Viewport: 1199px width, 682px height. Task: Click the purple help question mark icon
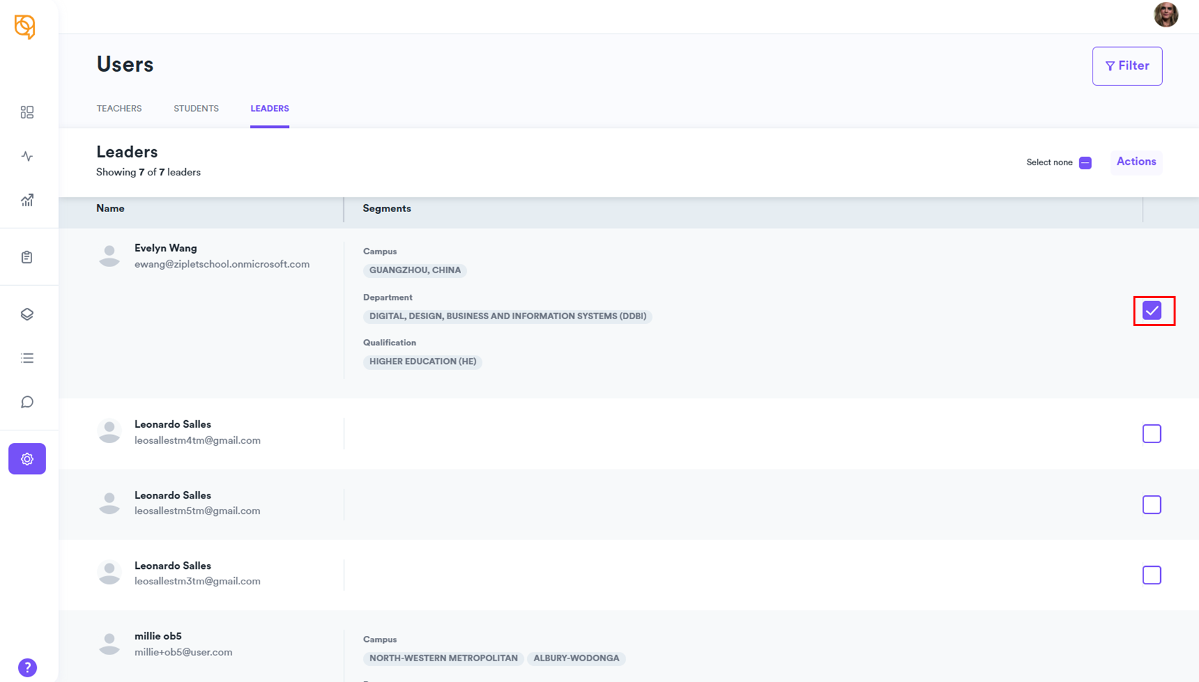tap(27, 667)
